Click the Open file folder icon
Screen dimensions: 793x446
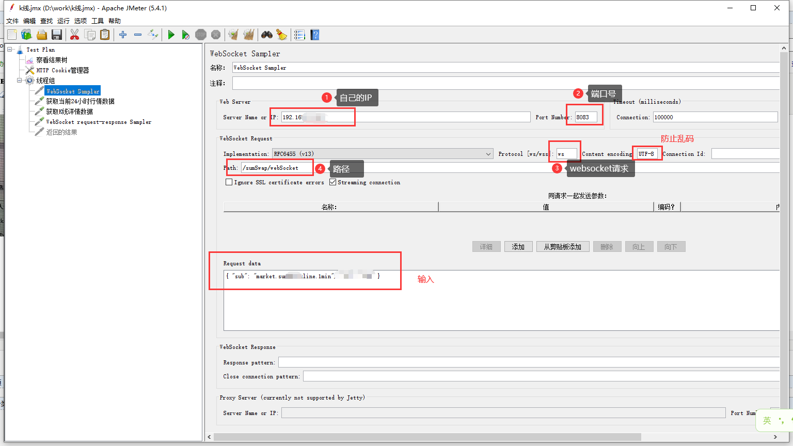tap(42, 35)
